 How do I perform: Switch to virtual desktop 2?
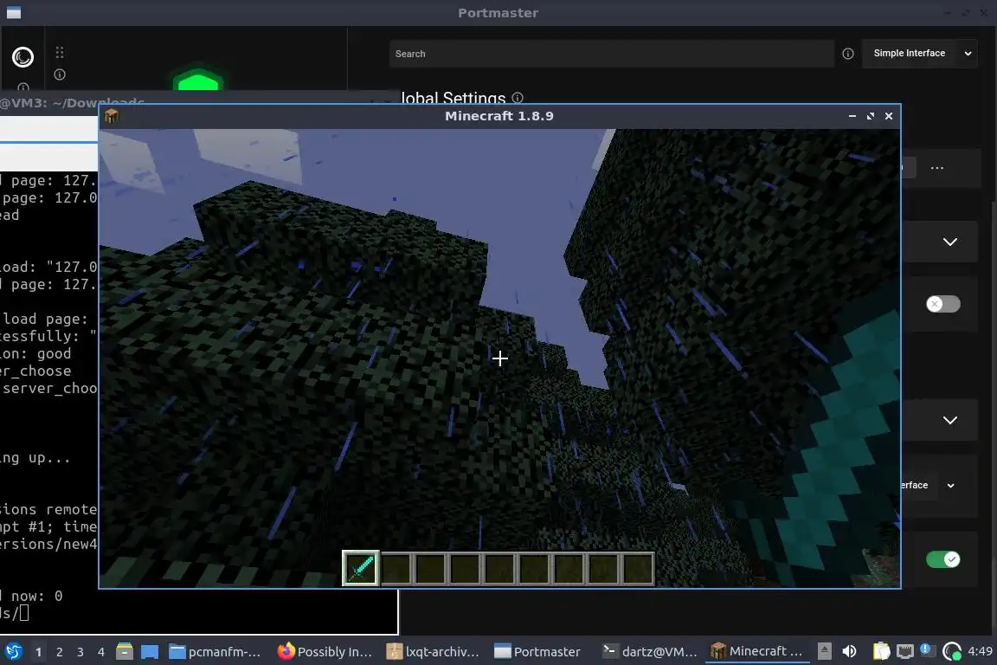point(60,652)
